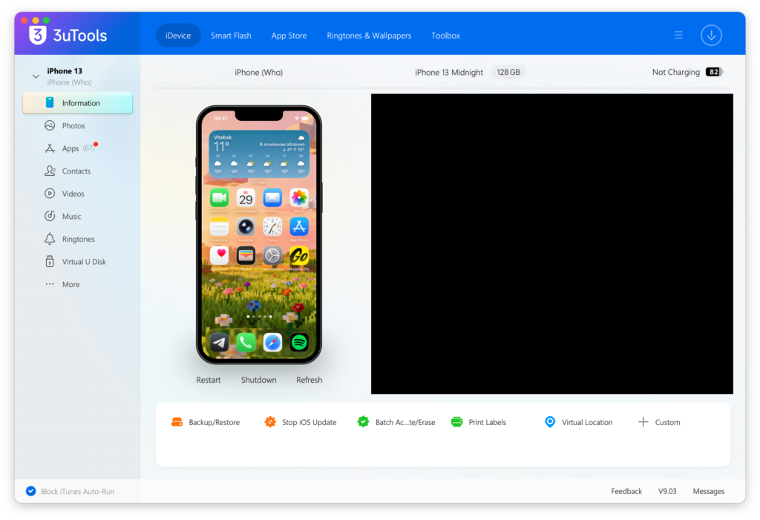Click the Print Labels printer icon
This screenshot has width=760, height=520.
tap(456, 422)
